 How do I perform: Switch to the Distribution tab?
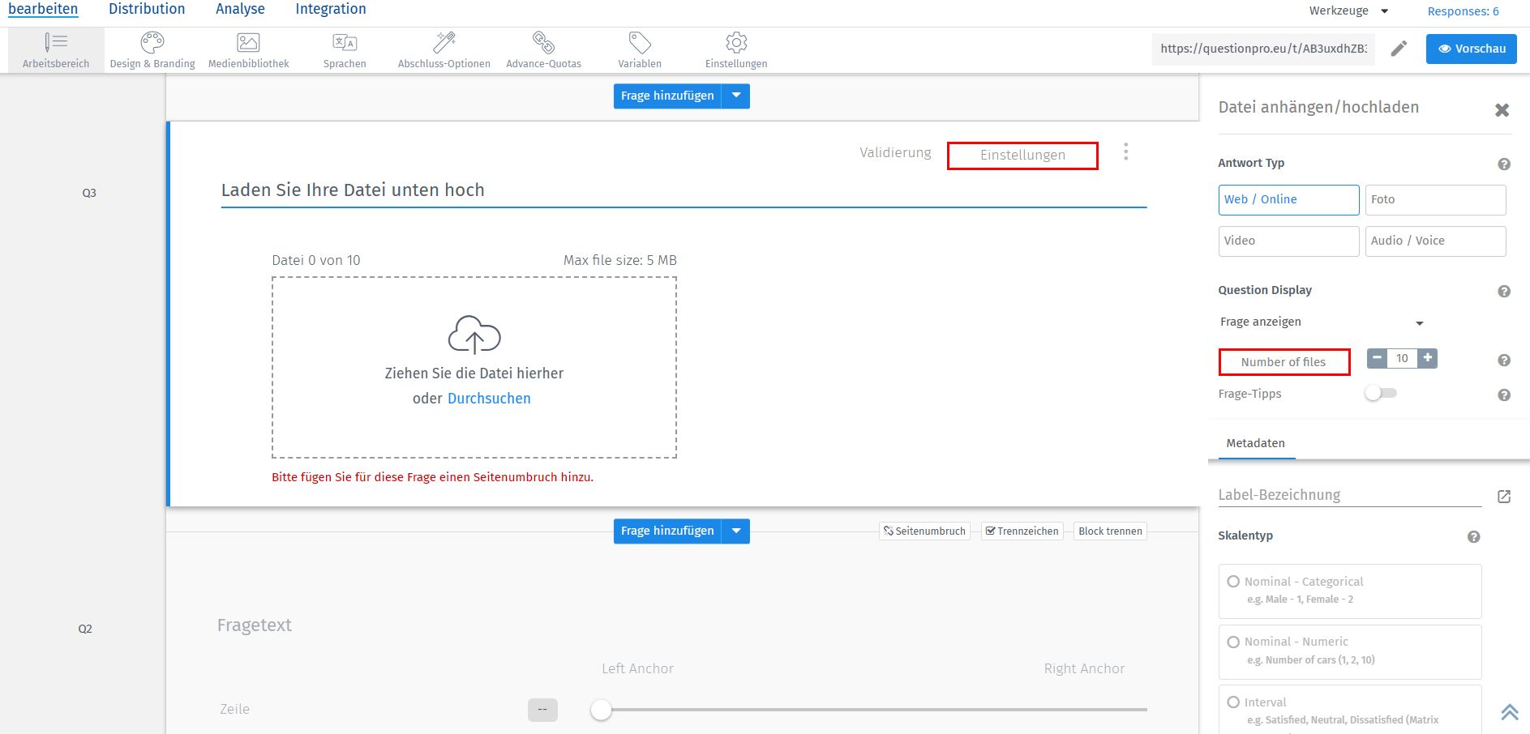[x=147, y=10]
